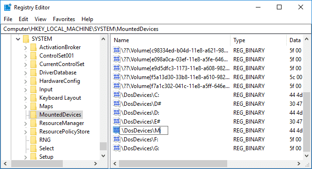Image resolution: width=312 pixels, height=169 pixels.
Task: Click binary icon beside \DosDevices\C:
Action: pyautogui.click(x=117, y=95)
